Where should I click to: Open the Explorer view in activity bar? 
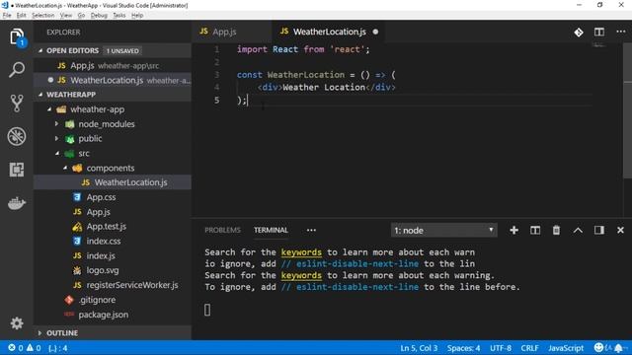pyautogui.click(x=17, y=37)
